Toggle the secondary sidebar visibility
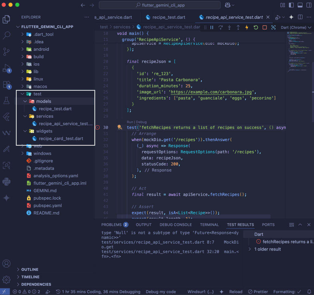Screen dimensions: 314x295 pos(309,5)
